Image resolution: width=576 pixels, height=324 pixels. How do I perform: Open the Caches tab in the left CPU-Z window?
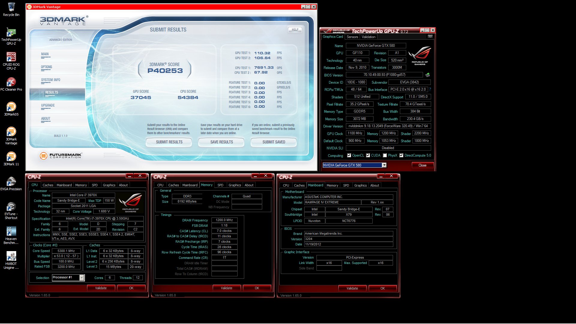(48, 185)
